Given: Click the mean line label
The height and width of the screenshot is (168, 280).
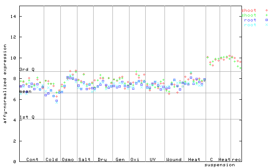Looking at the screenshot, I should coord(25,91).
